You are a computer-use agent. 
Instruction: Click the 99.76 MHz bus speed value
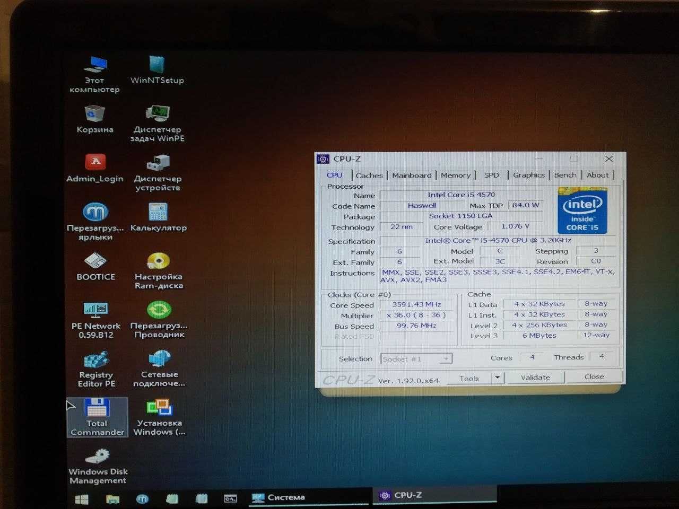point(416,326)
